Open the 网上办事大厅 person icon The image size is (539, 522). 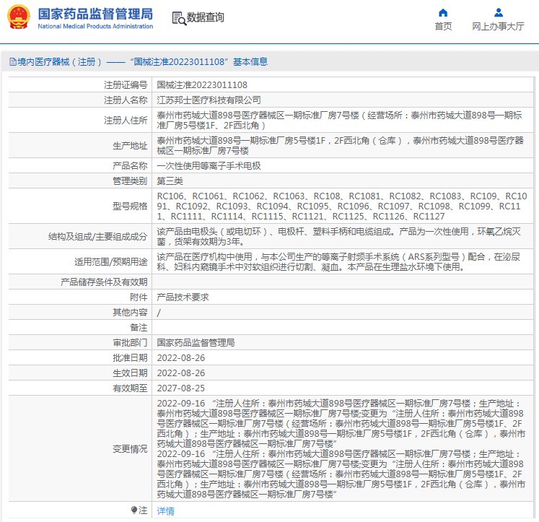498,13
